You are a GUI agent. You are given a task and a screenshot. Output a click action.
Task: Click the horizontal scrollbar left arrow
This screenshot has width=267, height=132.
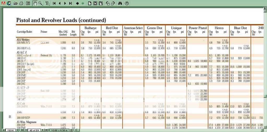tap(75, 130)
